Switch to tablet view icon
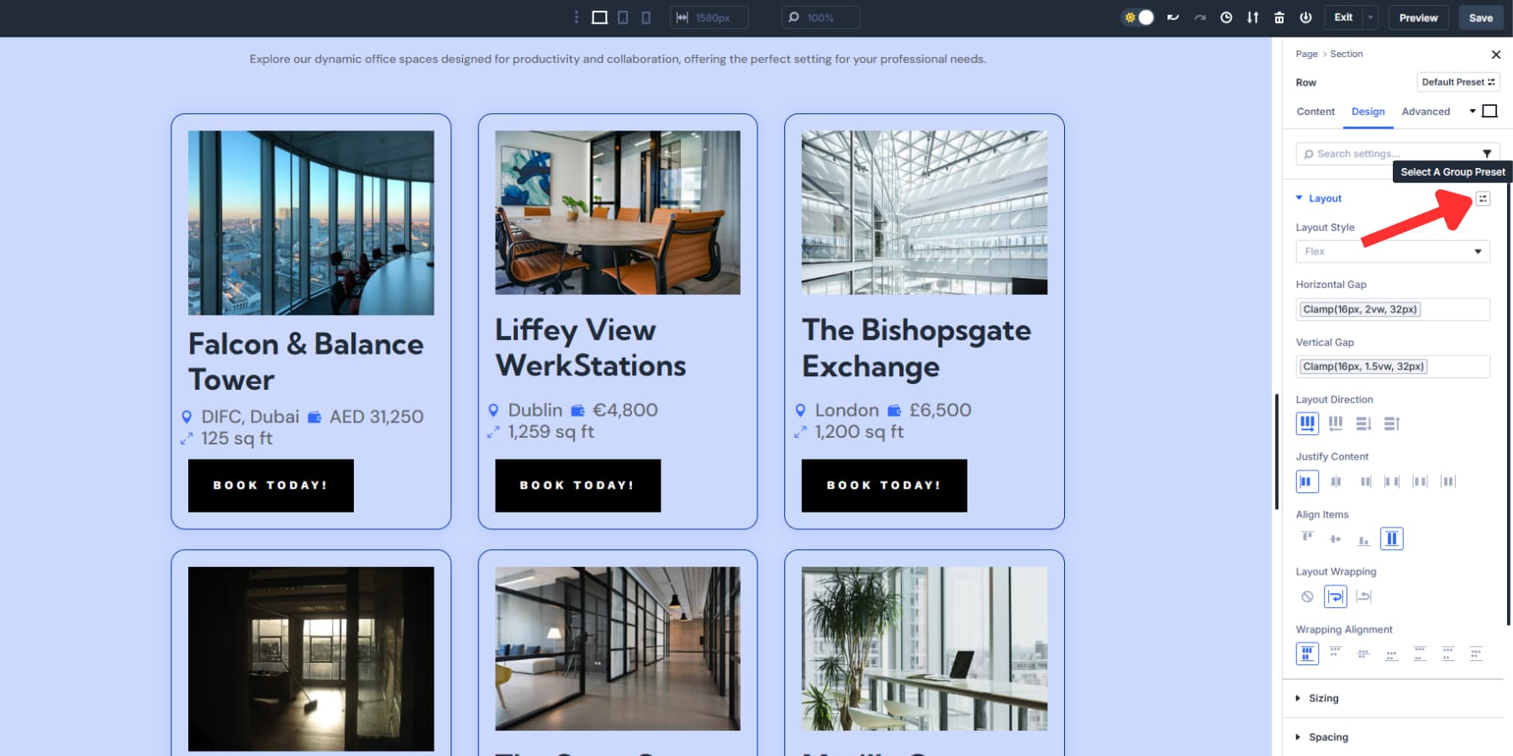1513x756 pixels. click(x=623, y=18)
